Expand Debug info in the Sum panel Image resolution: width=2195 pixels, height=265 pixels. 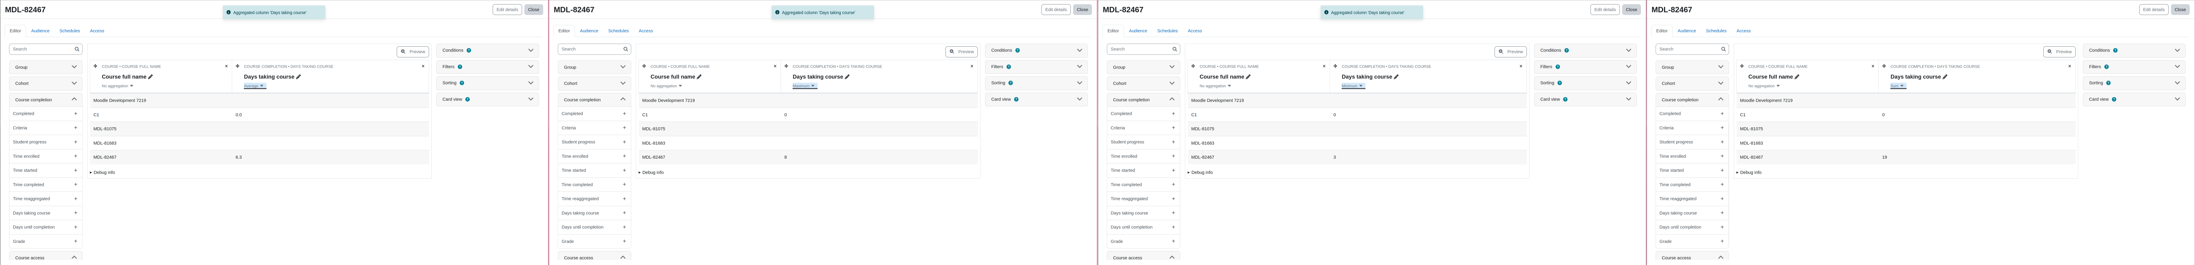coord(1749,172)
